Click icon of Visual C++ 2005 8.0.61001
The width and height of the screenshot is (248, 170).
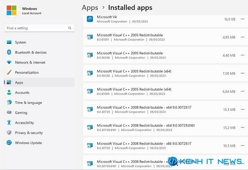pyautogui.click(x=90, y=37)
